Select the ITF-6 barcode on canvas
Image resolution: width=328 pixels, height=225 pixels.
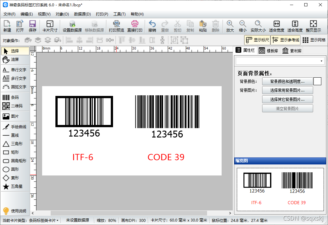tap(84, 116)
